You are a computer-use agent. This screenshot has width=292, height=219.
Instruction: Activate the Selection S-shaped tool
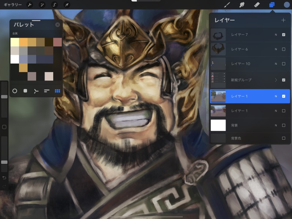[x=54, y=5]
